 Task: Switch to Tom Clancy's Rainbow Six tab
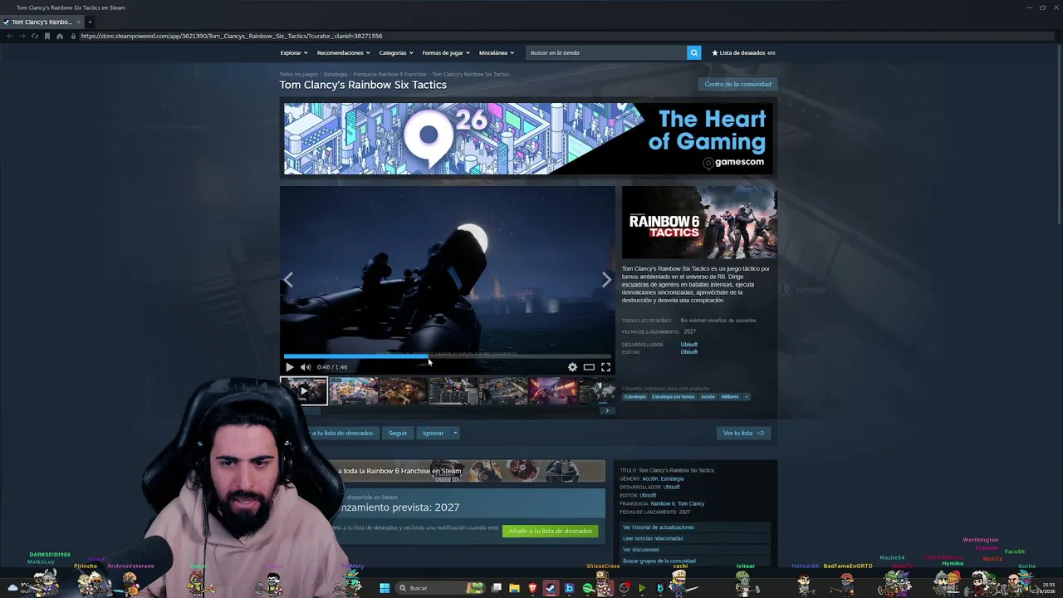[42, 22]
